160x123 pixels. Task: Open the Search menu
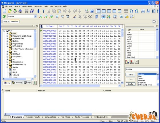pos(17,7)
